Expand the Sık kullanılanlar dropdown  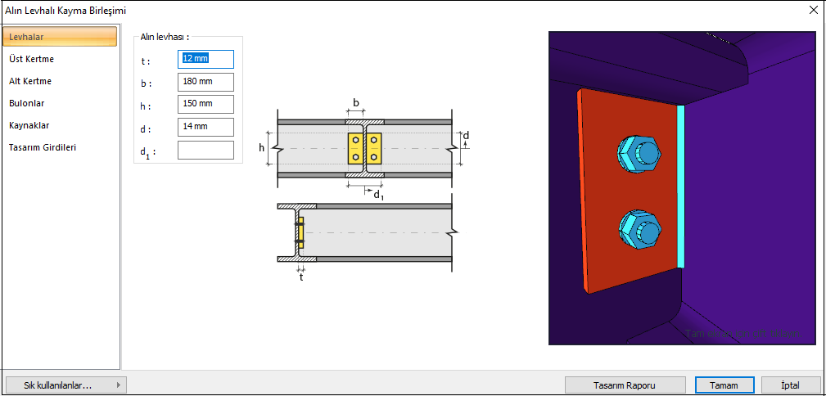65,385
